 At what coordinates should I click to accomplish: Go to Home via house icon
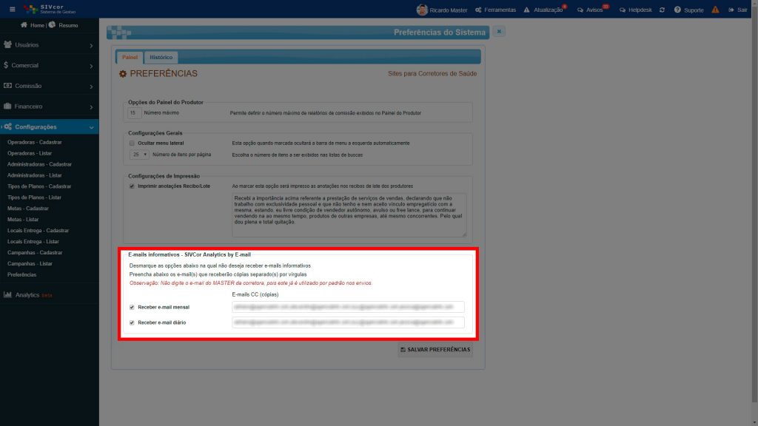(x=24, y=24)
